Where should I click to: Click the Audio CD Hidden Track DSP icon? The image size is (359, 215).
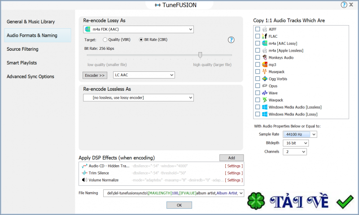coord(84,166)
